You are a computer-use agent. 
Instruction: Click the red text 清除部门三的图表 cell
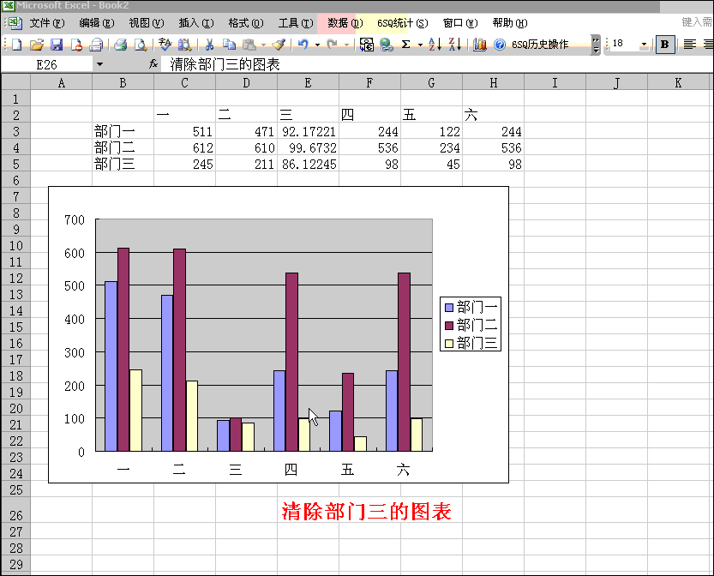(x=366, y=511)
